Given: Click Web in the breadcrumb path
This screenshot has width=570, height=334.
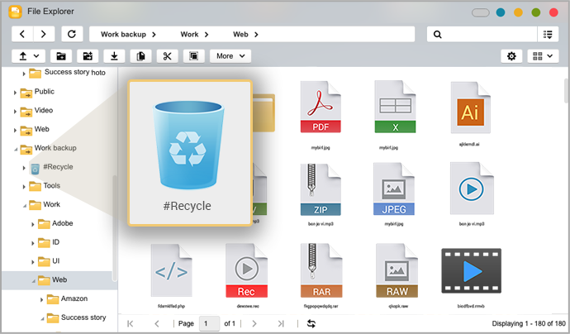Looking at the screenshot, I should (240, 34).
